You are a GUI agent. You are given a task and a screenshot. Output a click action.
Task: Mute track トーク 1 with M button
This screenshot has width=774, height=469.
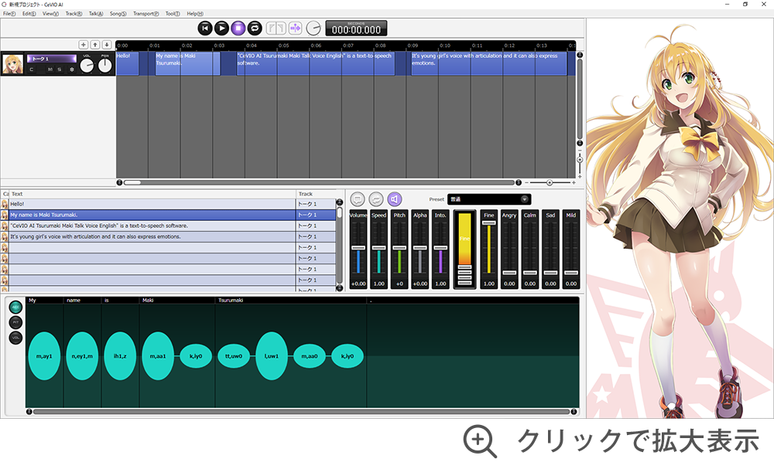click(50, 70)
